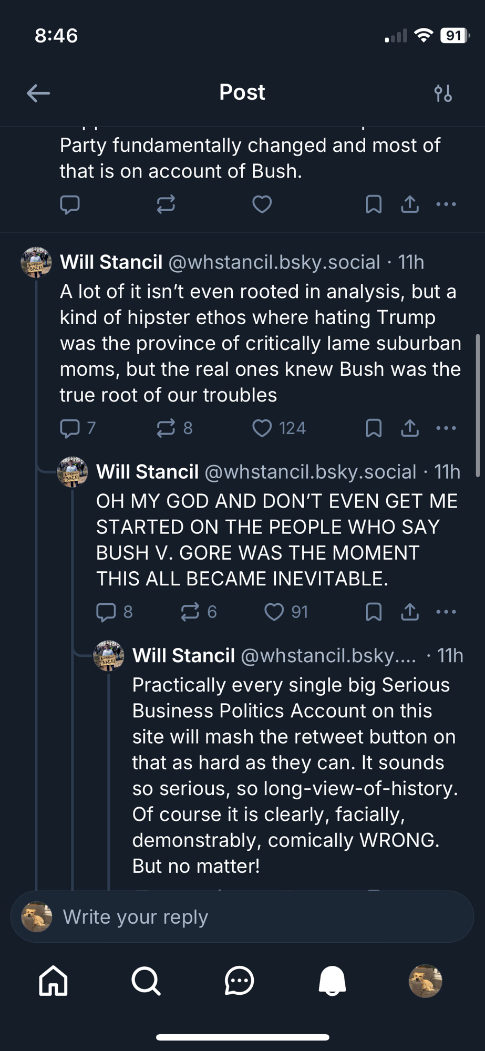Screen dimensions: 485x1051
Task: Repost the post with 8 reposts
Action: (166, 428)
